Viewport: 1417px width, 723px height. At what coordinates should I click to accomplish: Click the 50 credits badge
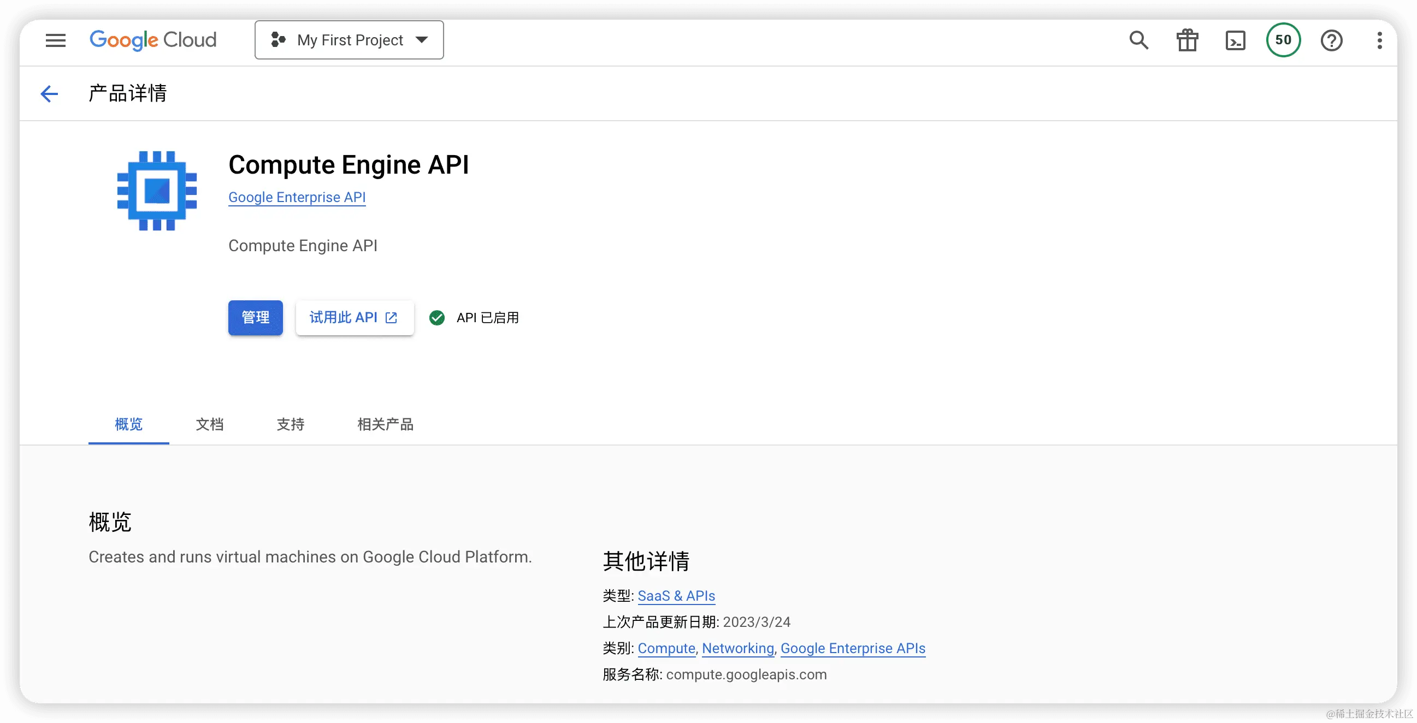tap(1283, 40)
